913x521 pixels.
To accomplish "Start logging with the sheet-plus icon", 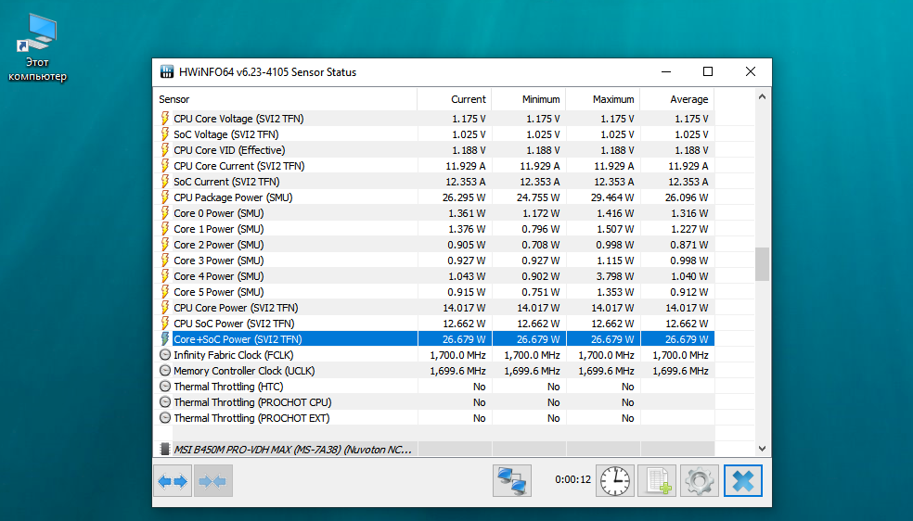I will [x=657, y=481].
